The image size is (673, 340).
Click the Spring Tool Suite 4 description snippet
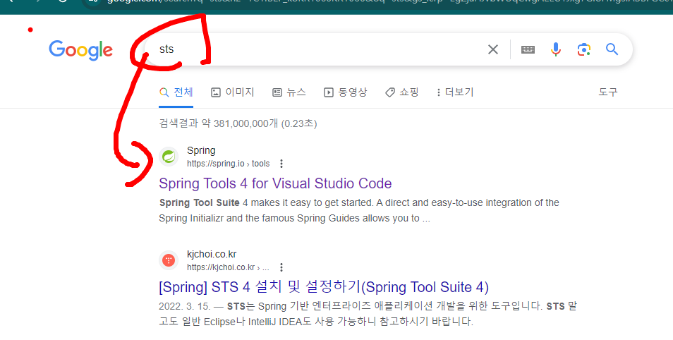(359, 210)
